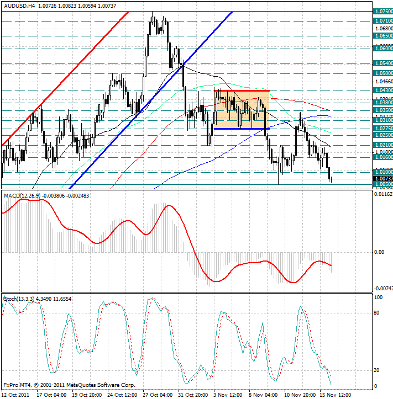This screenshot has height=399, width=393.
Task: Click the 31 Oct 20:00 time label
Action: point(193,395)
